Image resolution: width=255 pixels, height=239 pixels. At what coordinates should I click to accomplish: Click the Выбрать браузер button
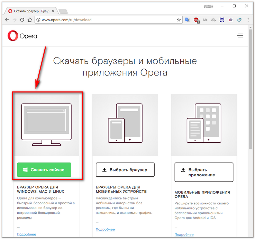125,170
